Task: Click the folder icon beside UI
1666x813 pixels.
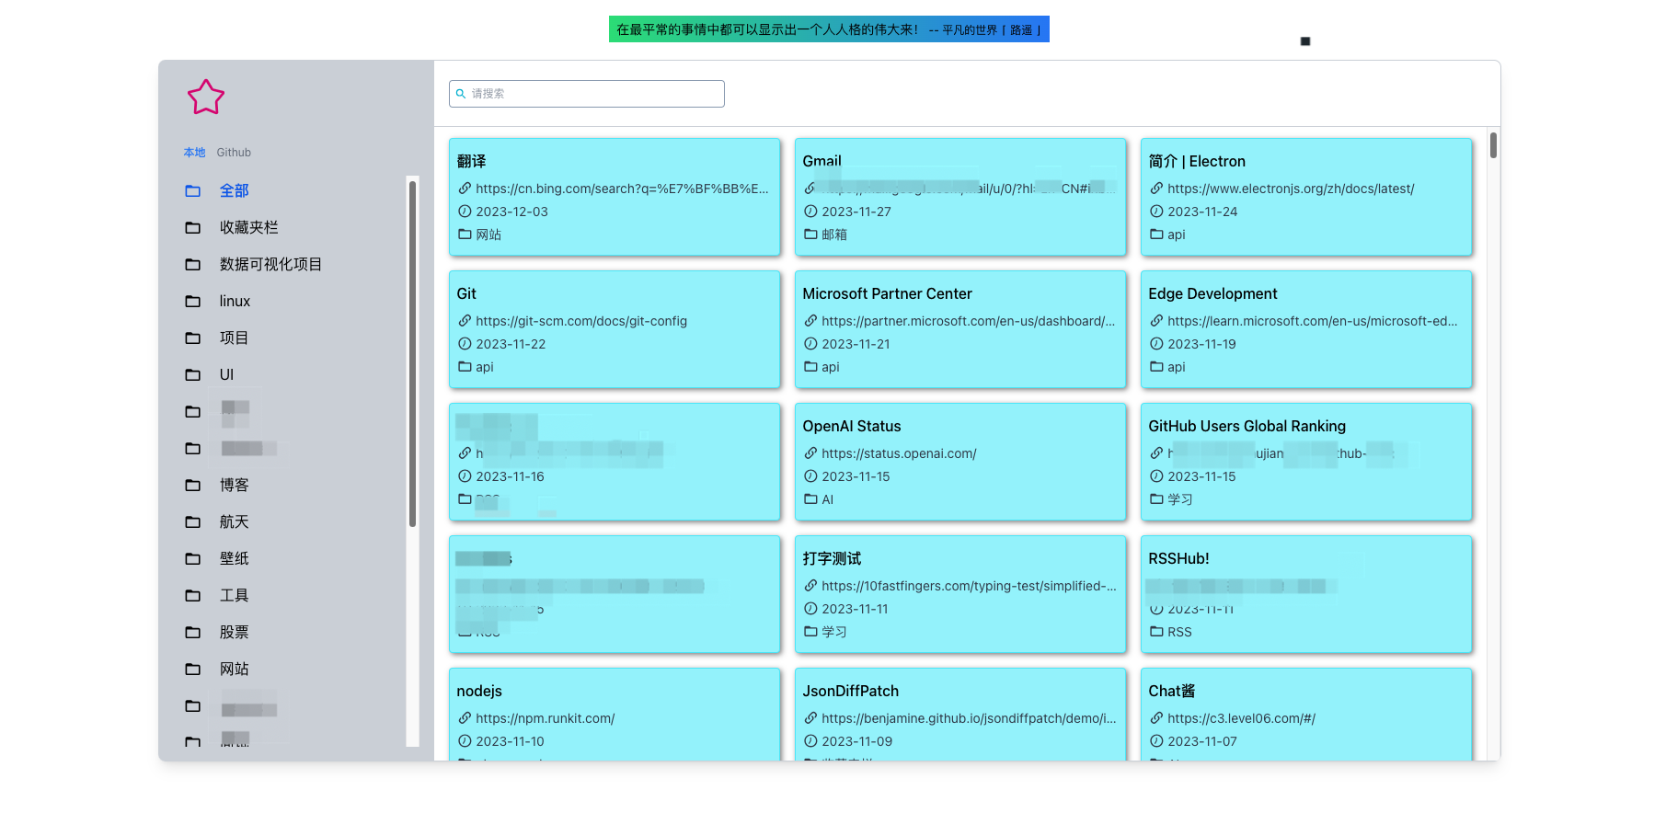Action: [193, 374]
